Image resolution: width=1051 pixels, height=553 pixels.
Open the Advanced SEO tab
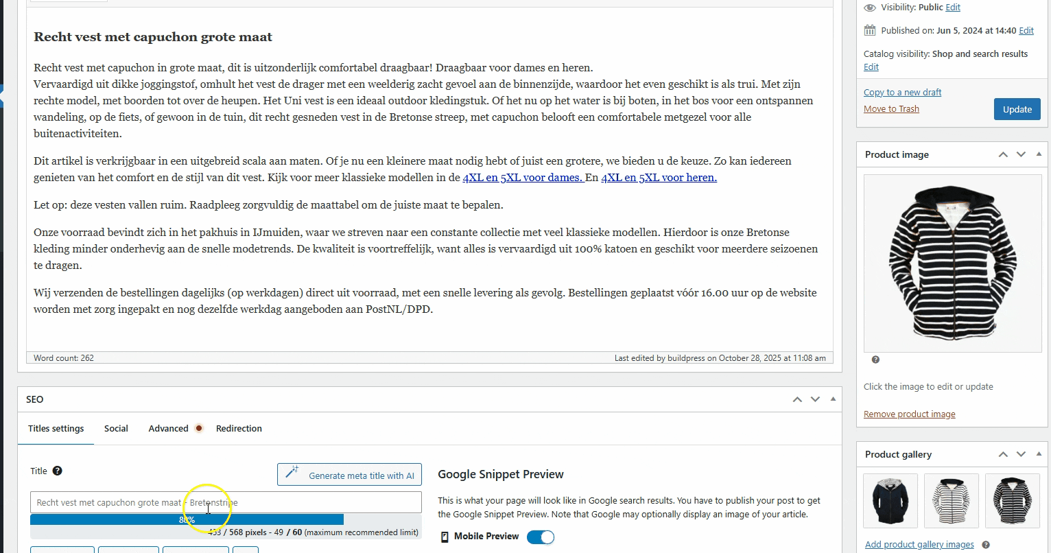click(168, 428)
